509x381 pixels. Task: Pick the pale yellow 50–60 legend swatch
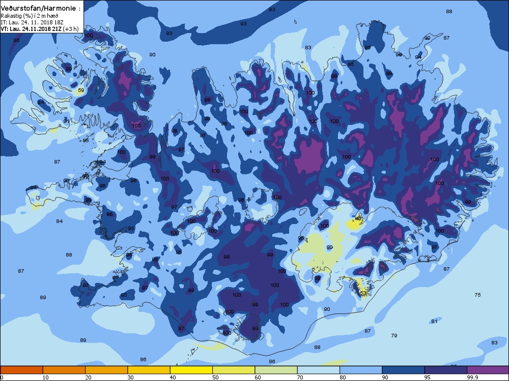(x=234, y=370)
